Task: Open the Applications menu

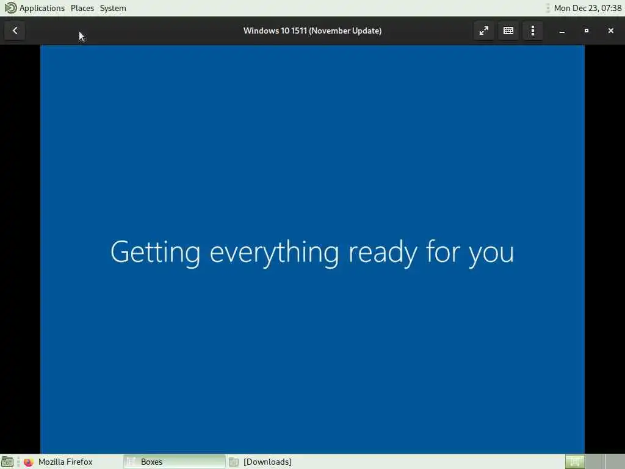Action: click(x=42, y=8)
